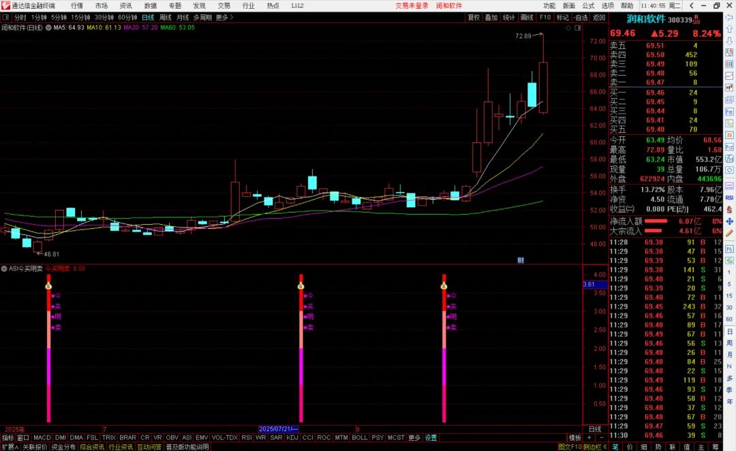
Task: Open the 资讯 menu
Action: coord(126,5)
